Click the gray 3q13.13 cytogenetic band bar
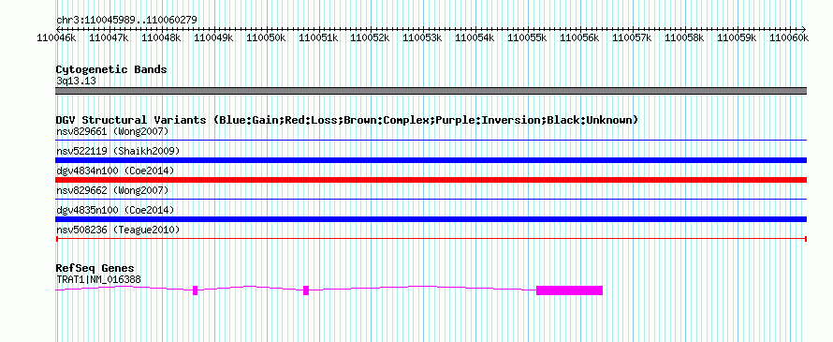This screenshot has height=342, width=833. click(x=431, y=91)
